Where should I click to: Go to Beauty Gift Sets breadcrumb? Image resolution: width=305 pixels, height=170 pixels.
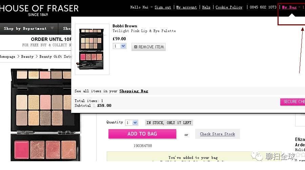[55, 56]
